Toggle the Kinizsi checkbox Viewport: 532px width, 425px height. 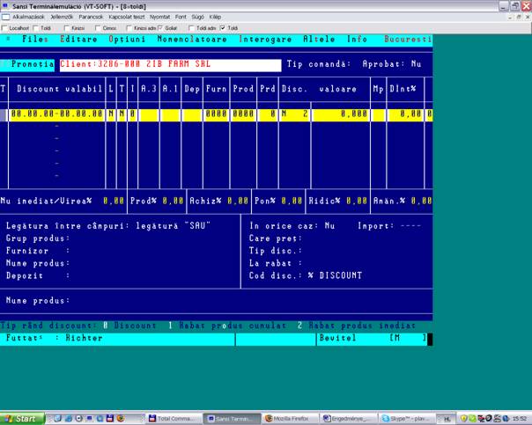click(x=67, y=28)
